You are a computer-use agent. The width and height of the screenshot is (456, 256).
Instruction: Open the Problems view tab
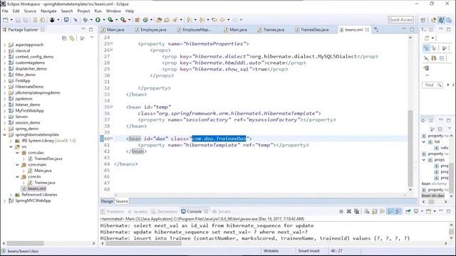(x=113, y=212)
